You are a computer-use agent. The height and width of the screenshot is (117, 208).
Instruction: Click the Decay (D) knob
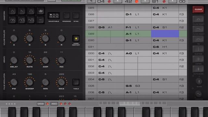pyautogui.click(x=30, y=39)
